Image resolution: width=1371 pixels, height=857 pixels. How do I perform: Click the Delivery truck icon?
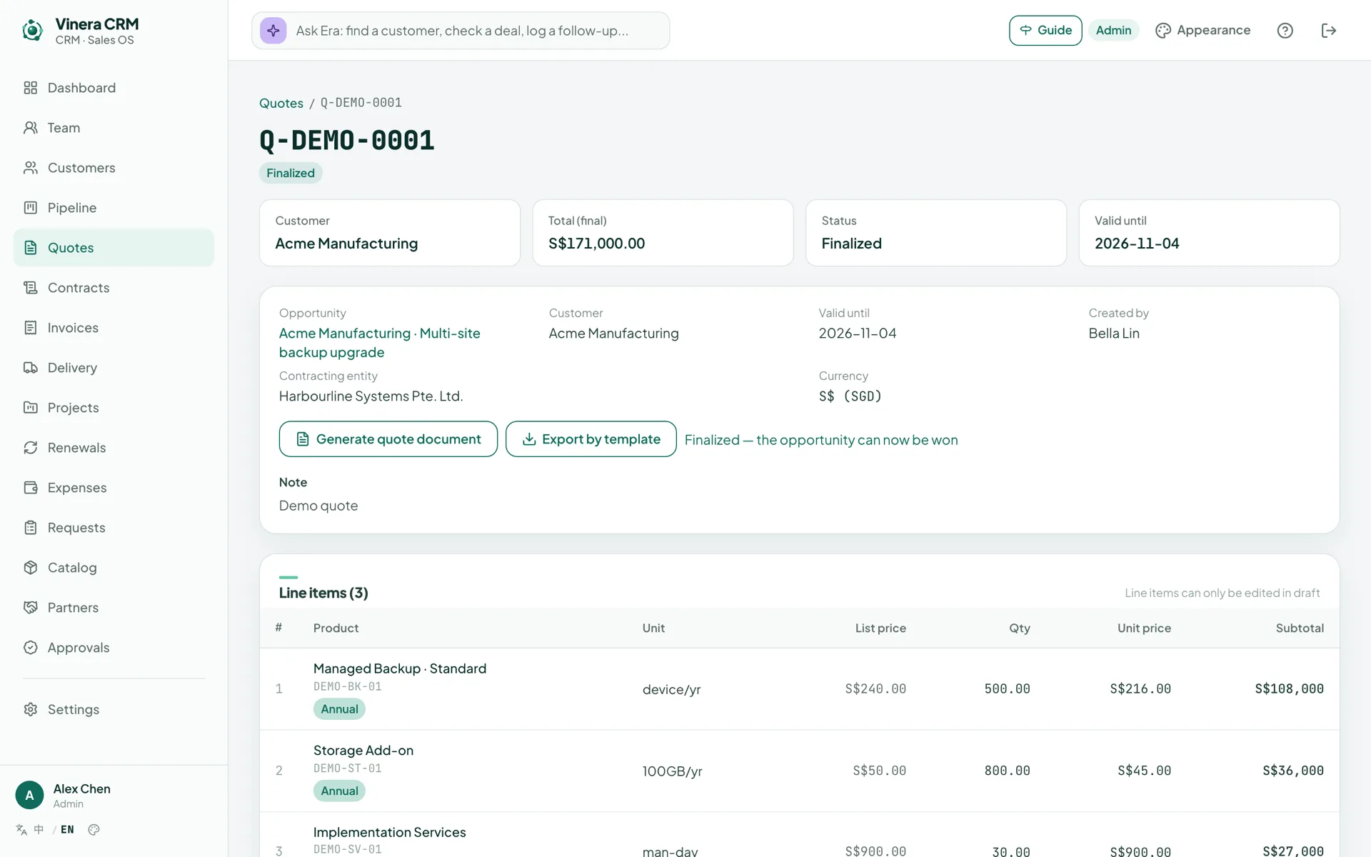tap(31, 368)
